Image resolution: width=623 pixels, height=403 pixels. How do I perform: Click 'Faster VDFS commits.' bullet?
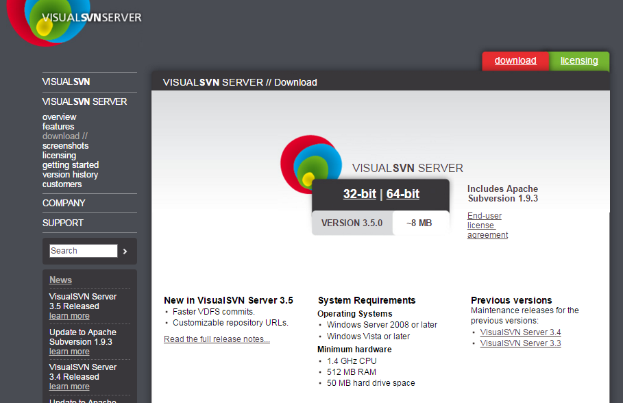[214, 312]
